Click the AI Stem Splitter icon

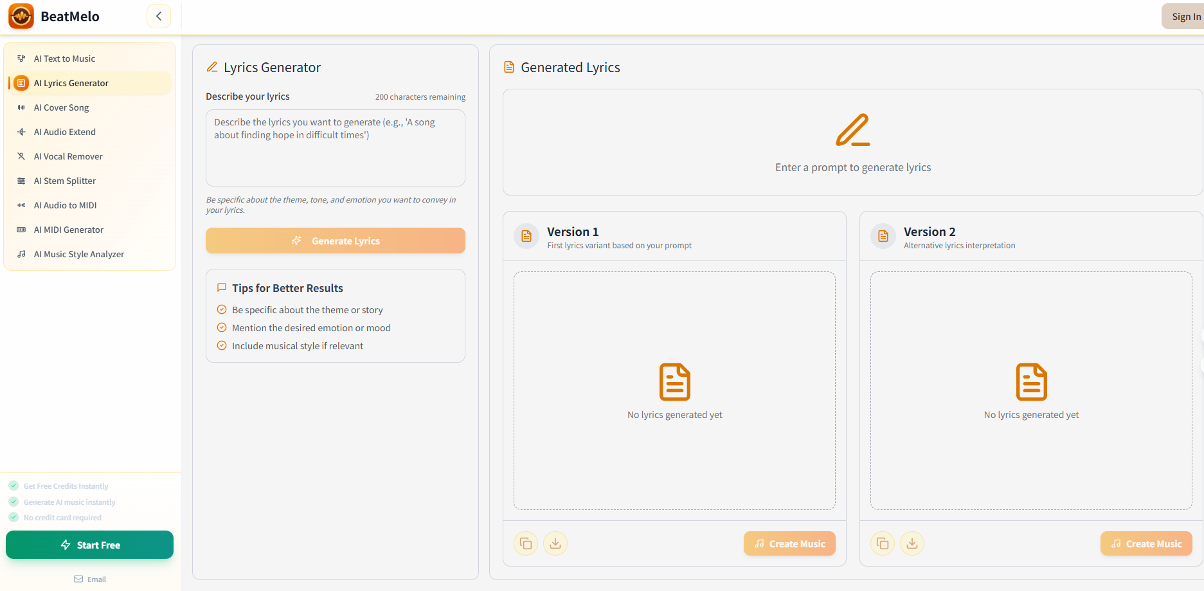tap(21, 181)
